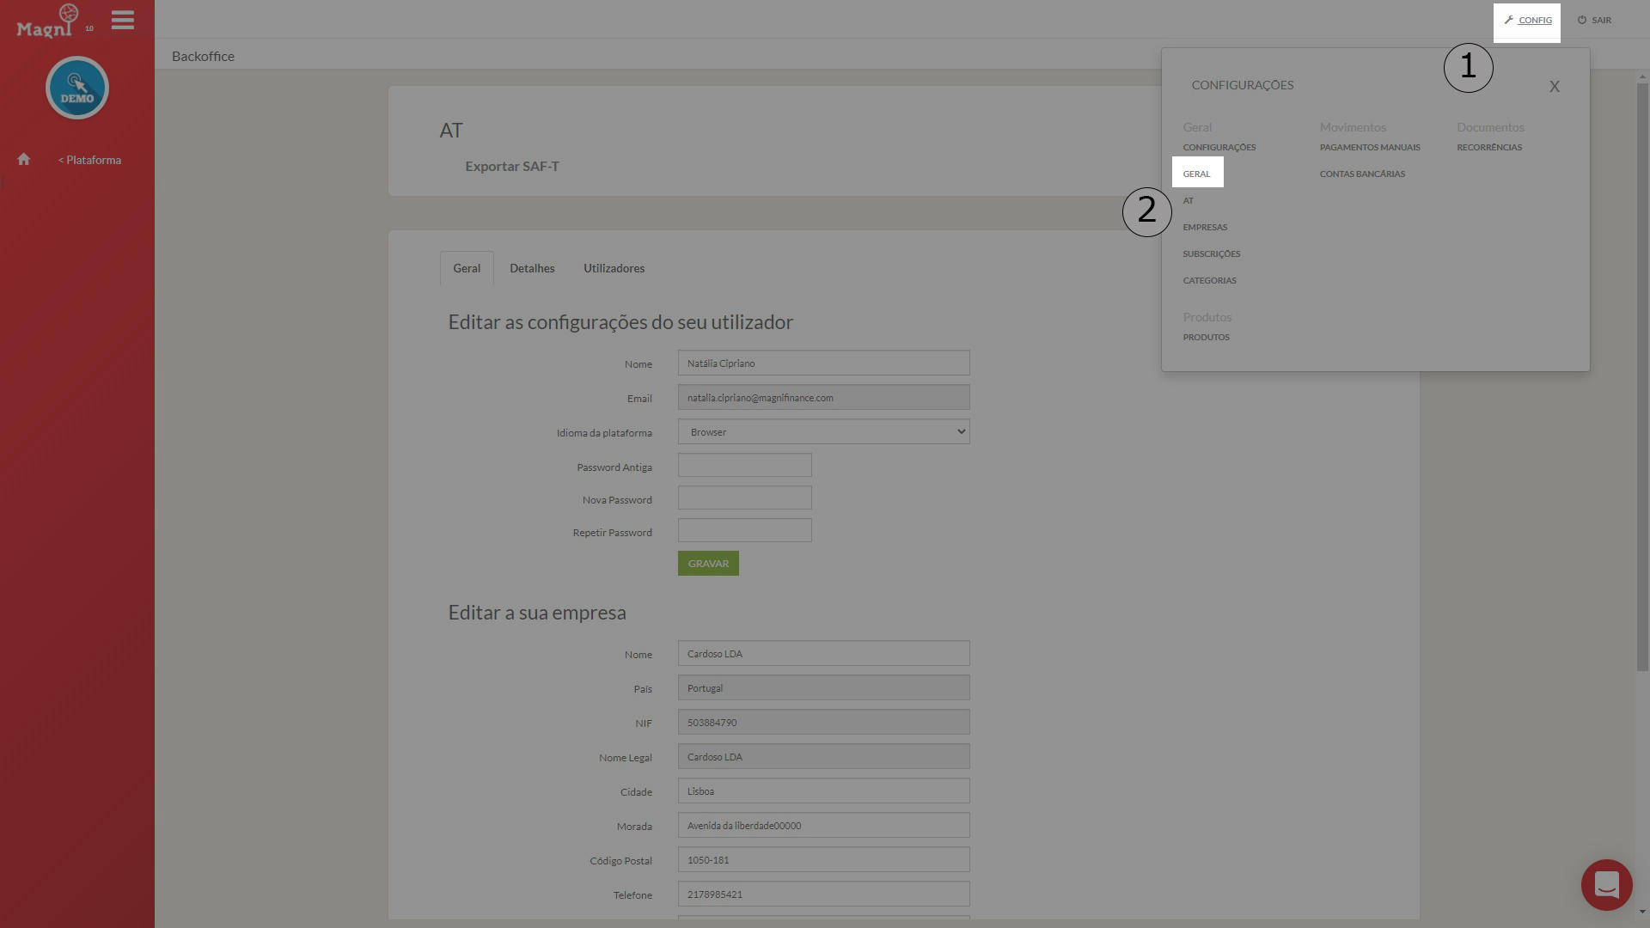Click the Código Postal field

(823, 860)
